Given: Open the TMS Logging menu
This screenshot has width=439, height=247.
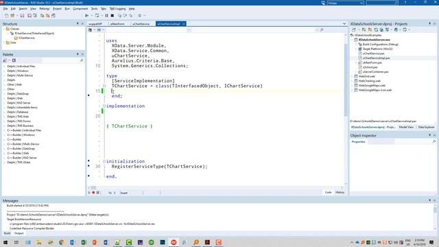Looking at the screenshot, I should pyautogui.click(x=117, y=9).
